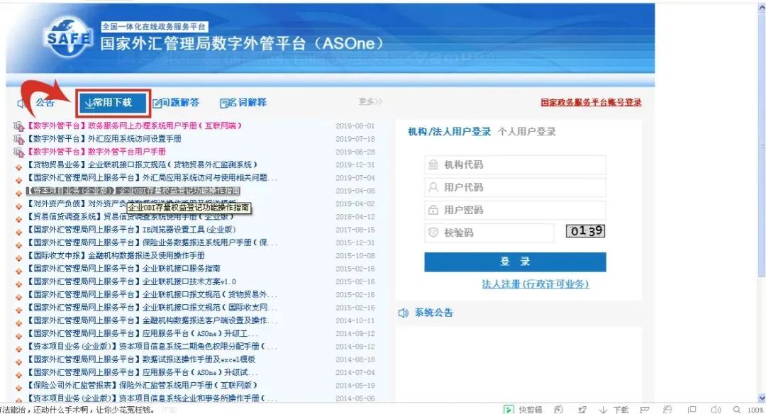Click the 用户密码 input field

(x=516, y=211)
